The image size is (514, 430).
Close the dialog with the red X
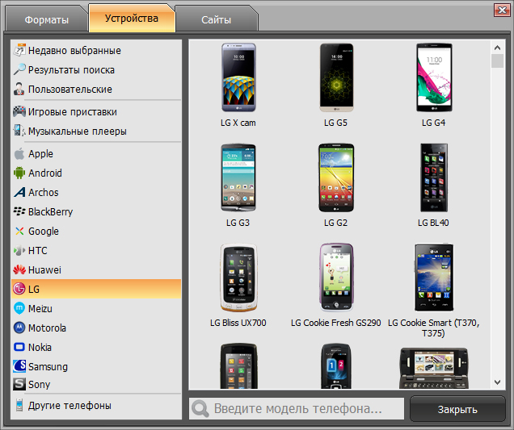(502, 10)
